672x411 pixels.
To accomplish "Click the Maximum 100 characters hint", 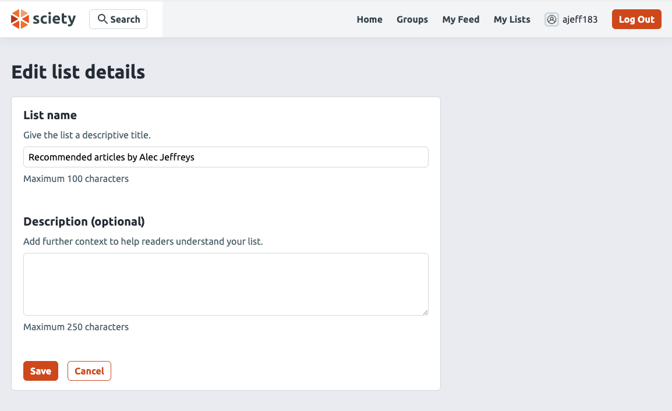I will [x=76, y=178].
